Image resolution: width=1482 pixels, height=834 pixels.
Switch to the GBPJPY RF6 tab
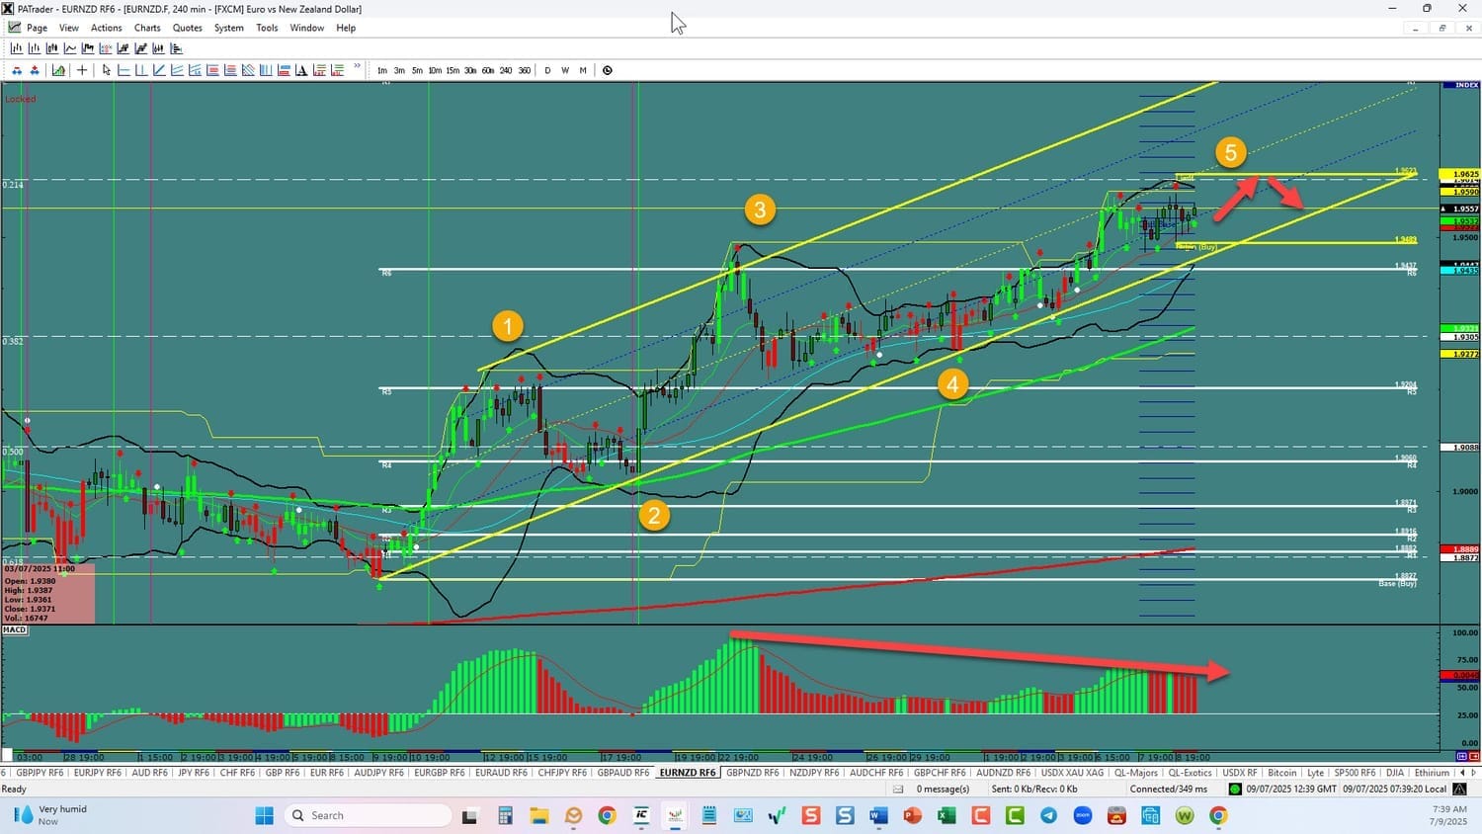pyautogui.click(x=40, y=773)
